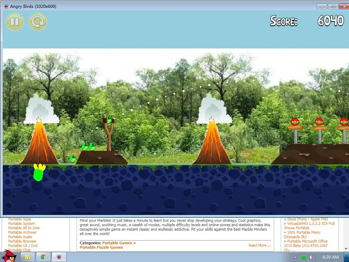This screenshot has height=262, width=349.
Task: Open the yellow folder taskbar icon
Action: point(28,257)
